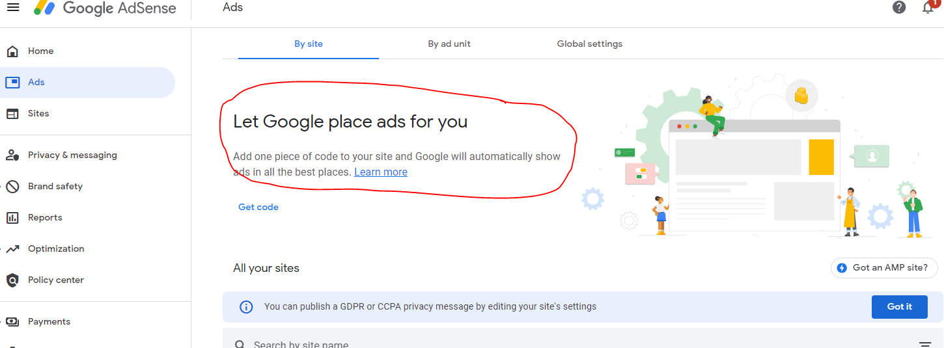Follow the Learn more link

click(x=381, y=172)
